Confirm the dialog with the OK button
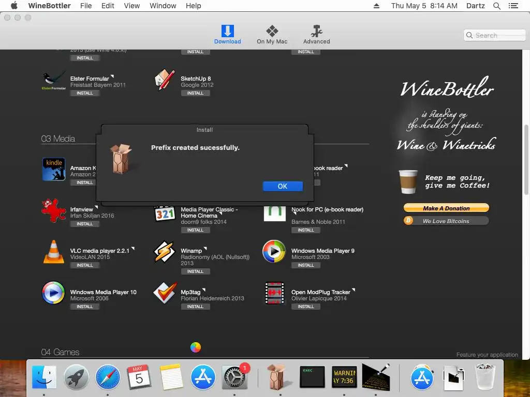This screenshot has height=397, width=530. (283, 186)
